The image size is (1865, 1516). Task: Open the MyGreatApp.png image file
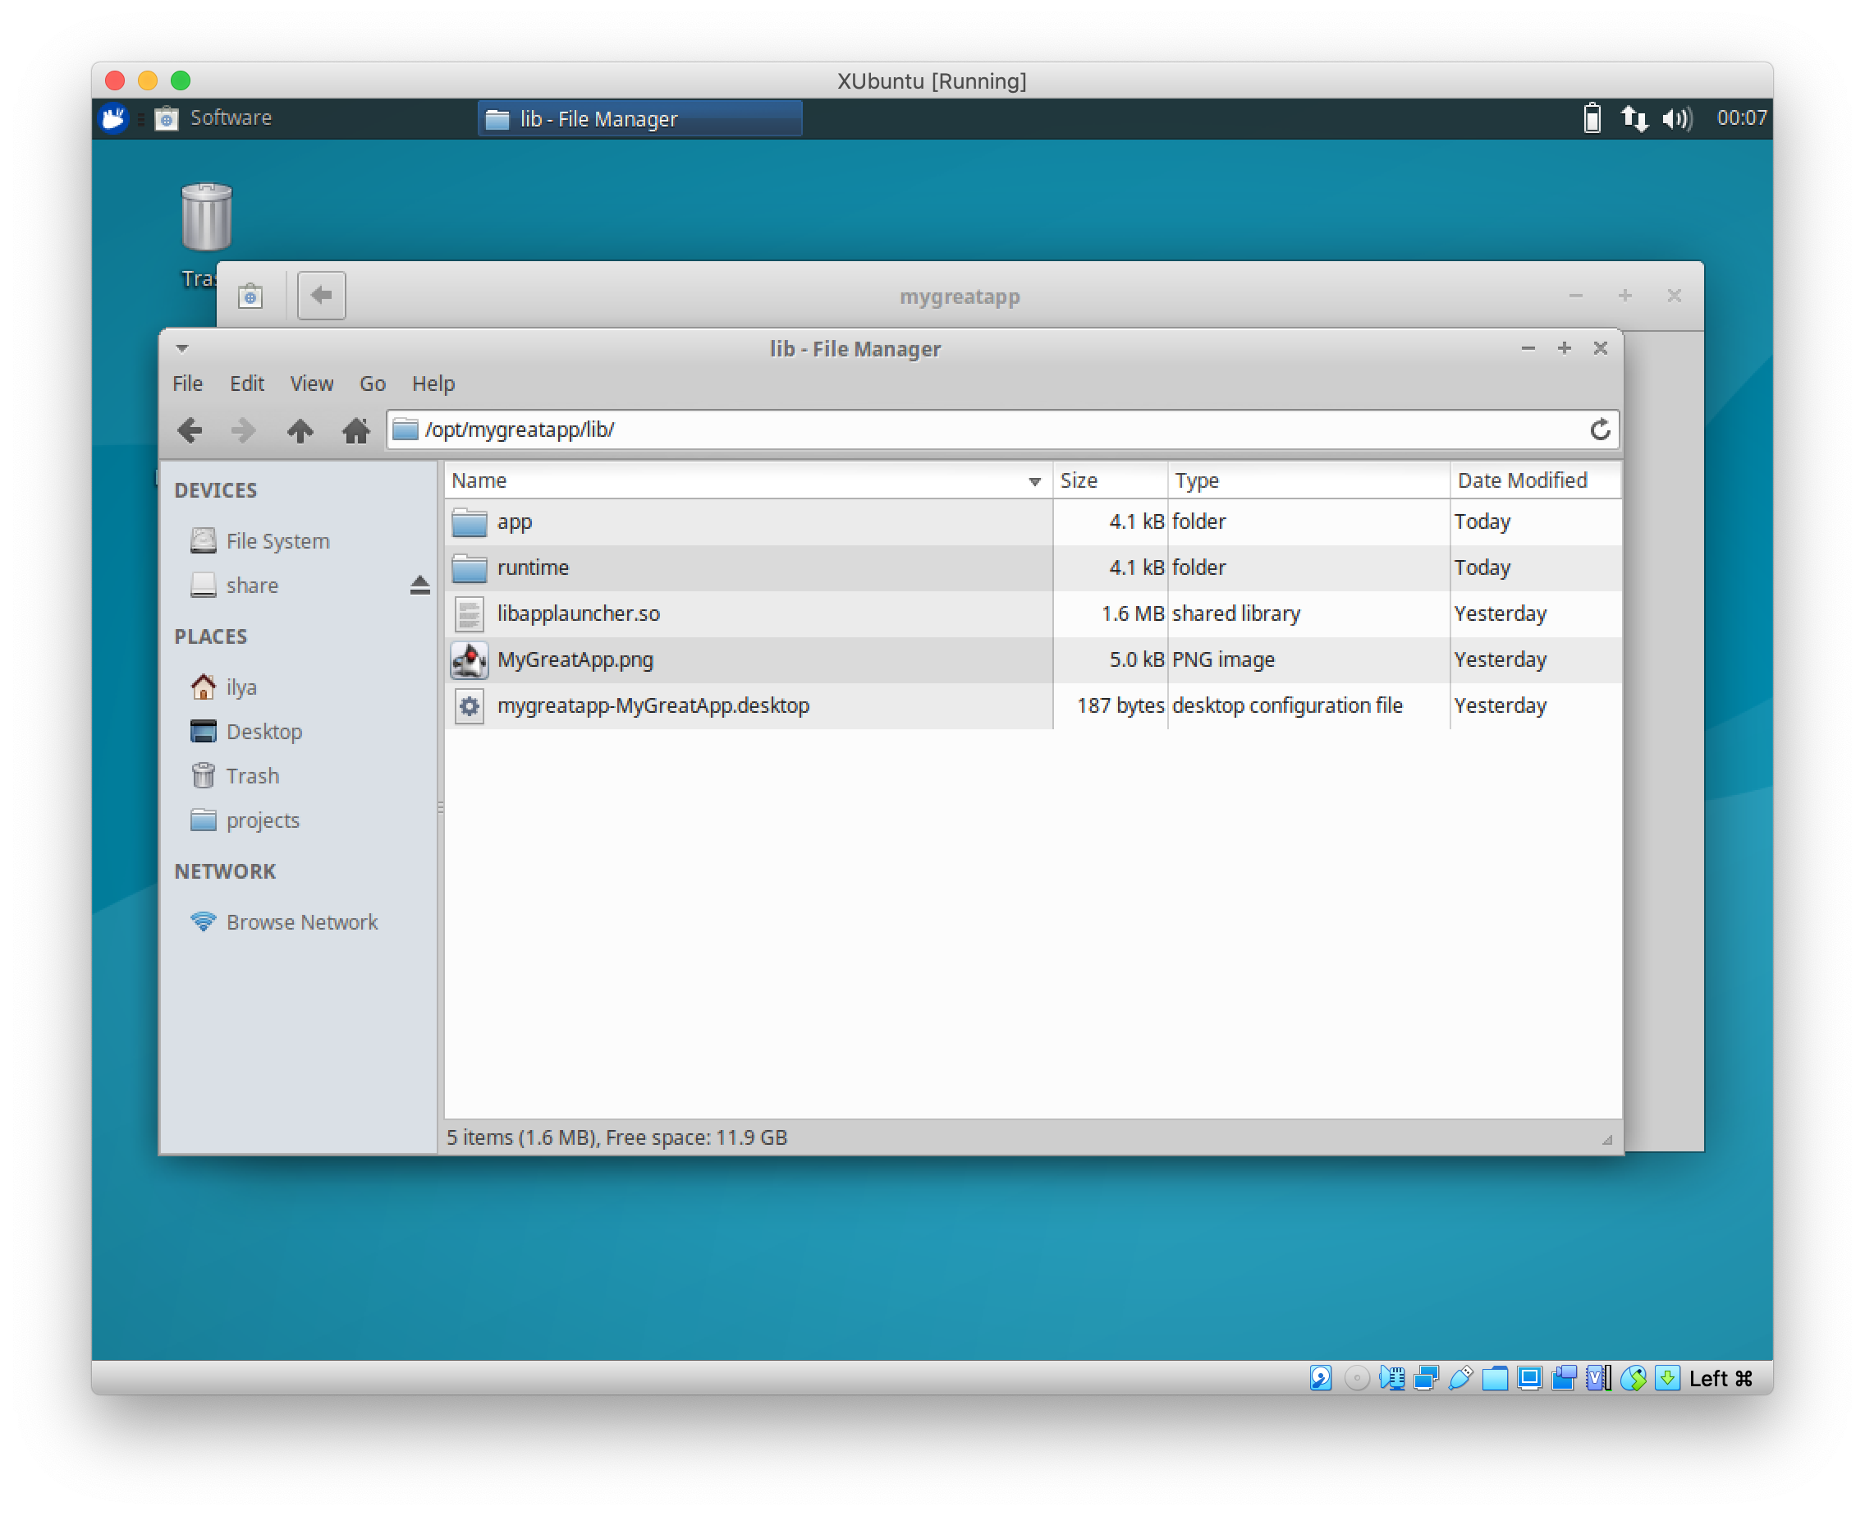pyautogui.click(x=575, y=659)
